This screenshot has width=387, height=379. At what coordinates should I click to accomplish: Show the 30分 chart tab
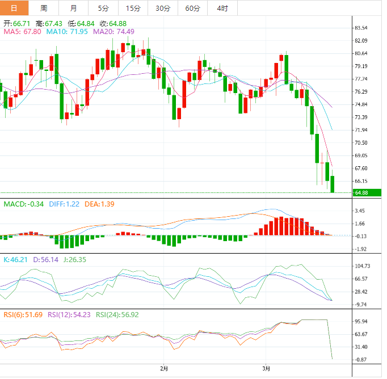[162, 8]
